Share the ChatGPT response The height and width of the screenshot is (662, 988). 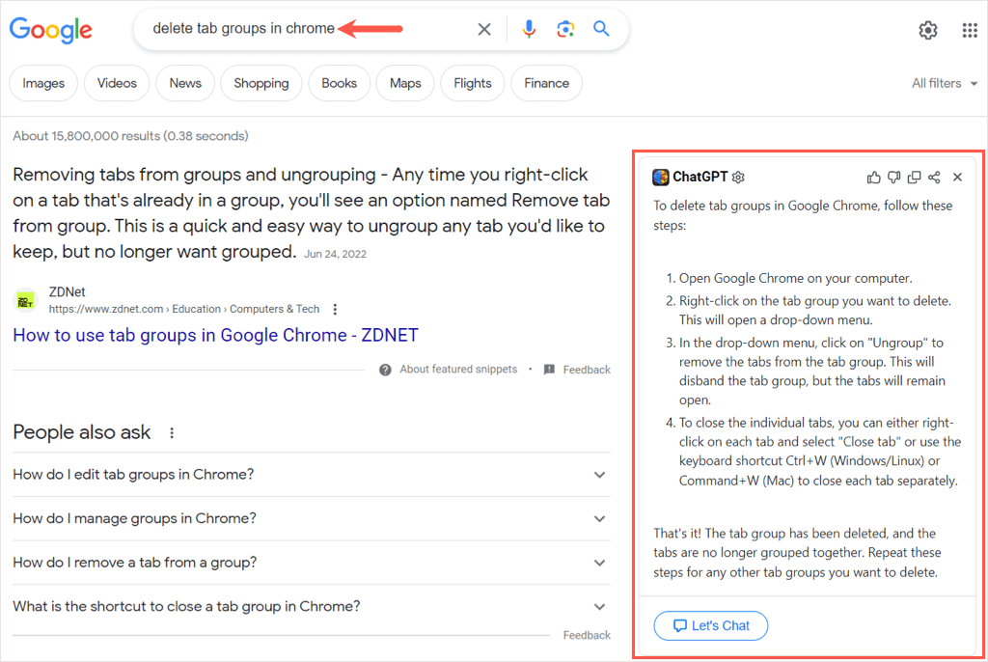[934, 177]
